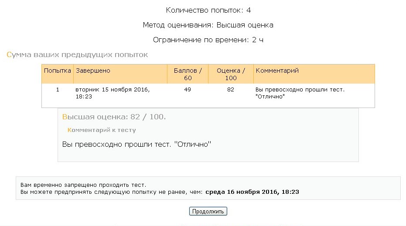406x226 pixels.
Task: Click the bold date 'среда 16 ноября 2016, 18:23'
Action: tap(252, 192)
